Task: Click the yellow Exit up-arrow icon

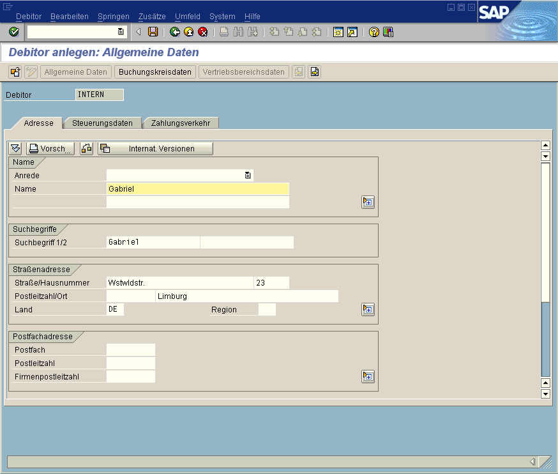Action: click(x=188, y=32)
